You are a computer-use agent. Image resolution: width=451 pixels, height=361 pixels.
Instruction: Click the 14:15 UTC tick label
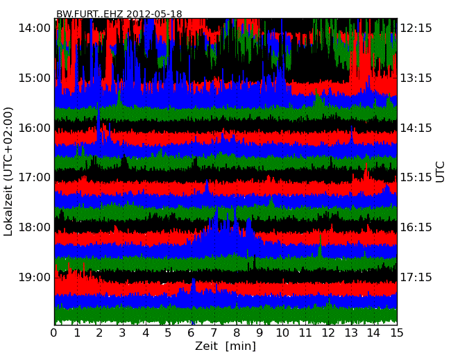tap(416, 128)
